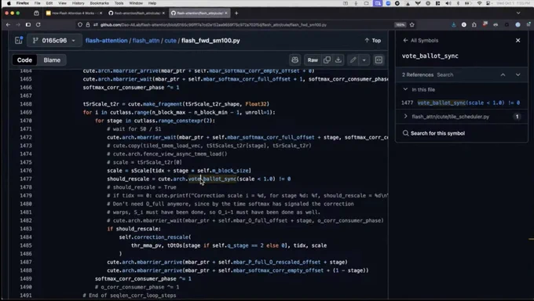The height and width of the screenshot is (301, 534).
Task: Close the symbols panel
Action: coord(518,41)
